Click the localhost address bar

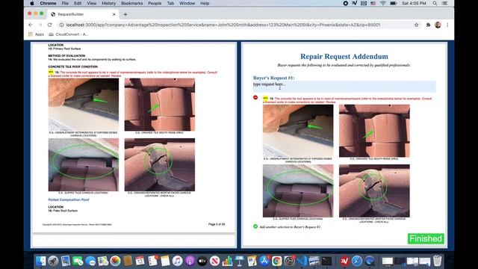(x=223, y=25)
